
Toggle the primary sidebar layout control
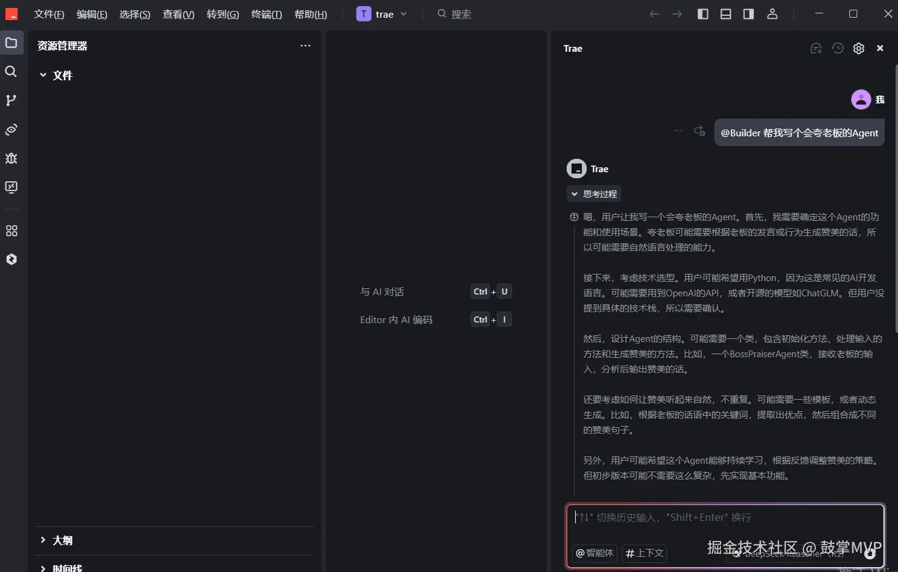(x=702, y=13)
